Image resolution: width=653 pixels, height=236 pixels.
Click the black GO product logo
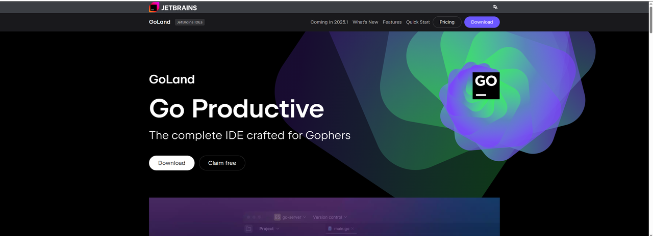click(486, 85)
